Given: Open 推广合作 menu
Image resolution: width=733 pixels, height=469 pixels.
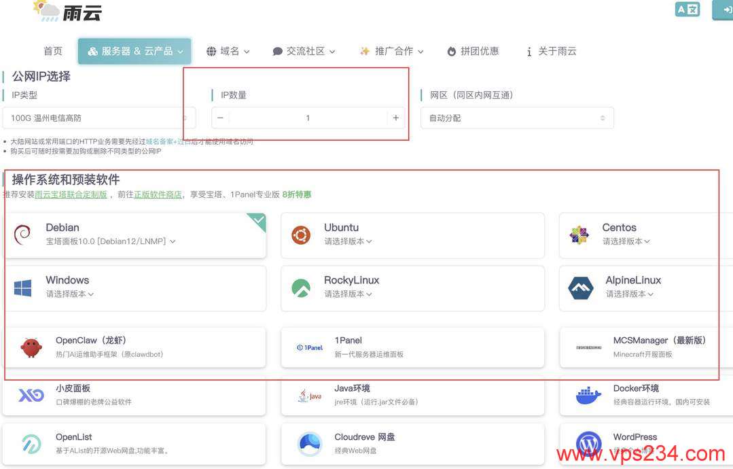Looking at the screenshot, I should tap(392, 51).
